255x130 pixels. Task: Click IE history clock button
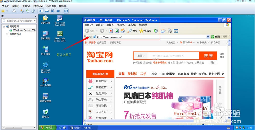click(156, 31)
